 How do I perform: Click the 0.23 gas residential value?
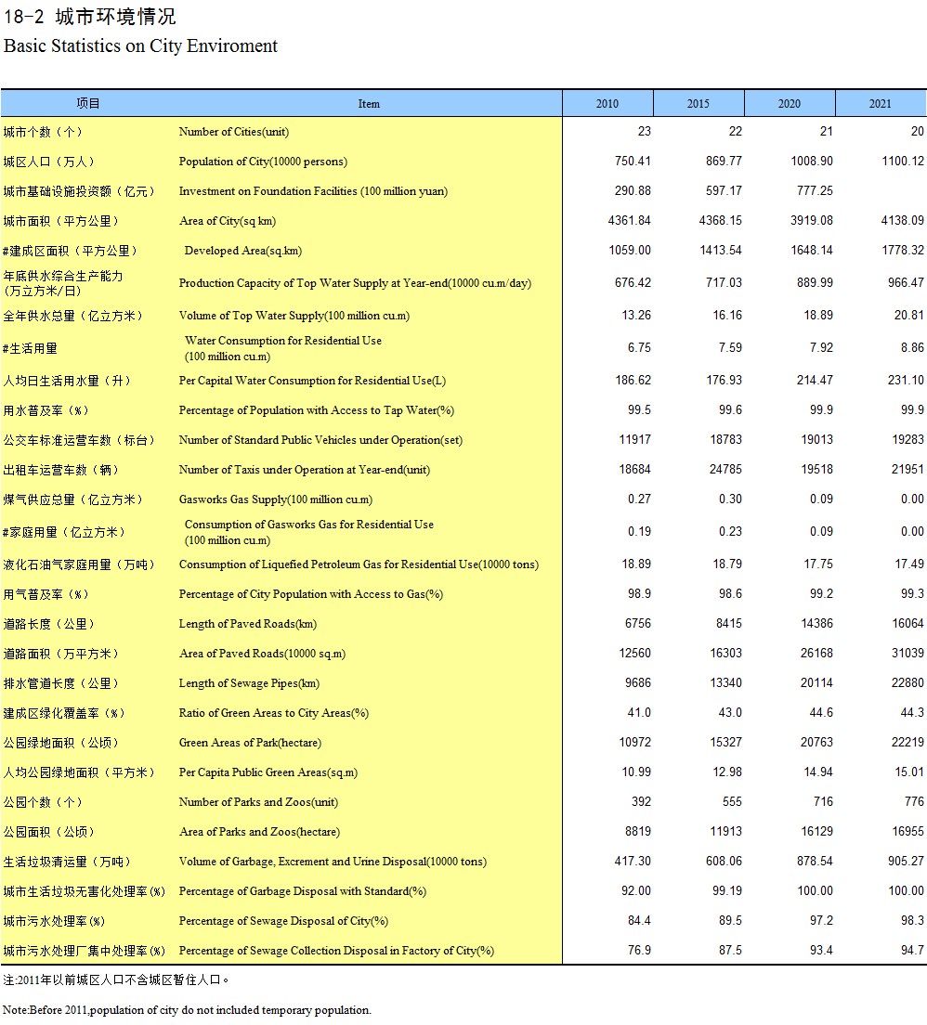pos(730,531)
